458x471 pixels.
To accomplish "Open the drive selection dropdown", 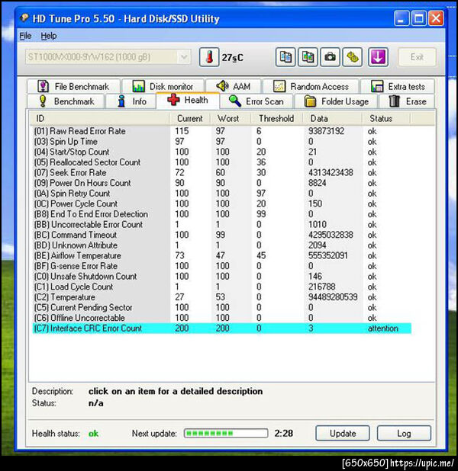I will pos(184,57).
